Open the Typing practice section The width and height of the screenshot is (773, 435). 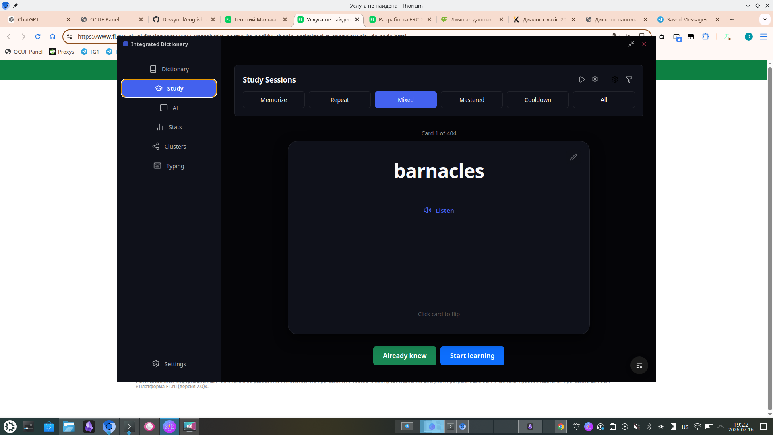pos(169,166)
